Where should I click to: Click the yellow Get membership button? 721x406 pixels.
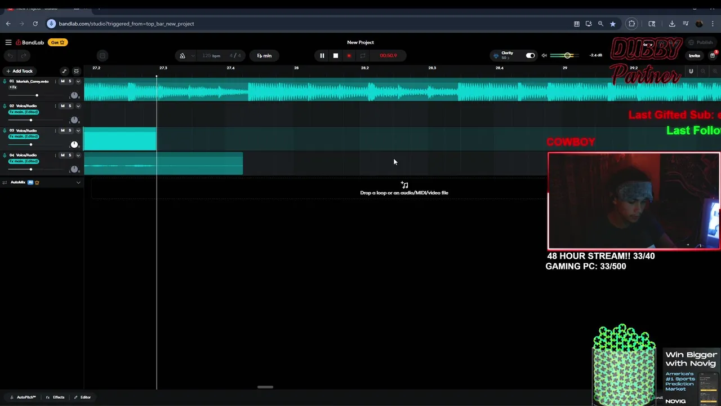[x=57, y=42]
